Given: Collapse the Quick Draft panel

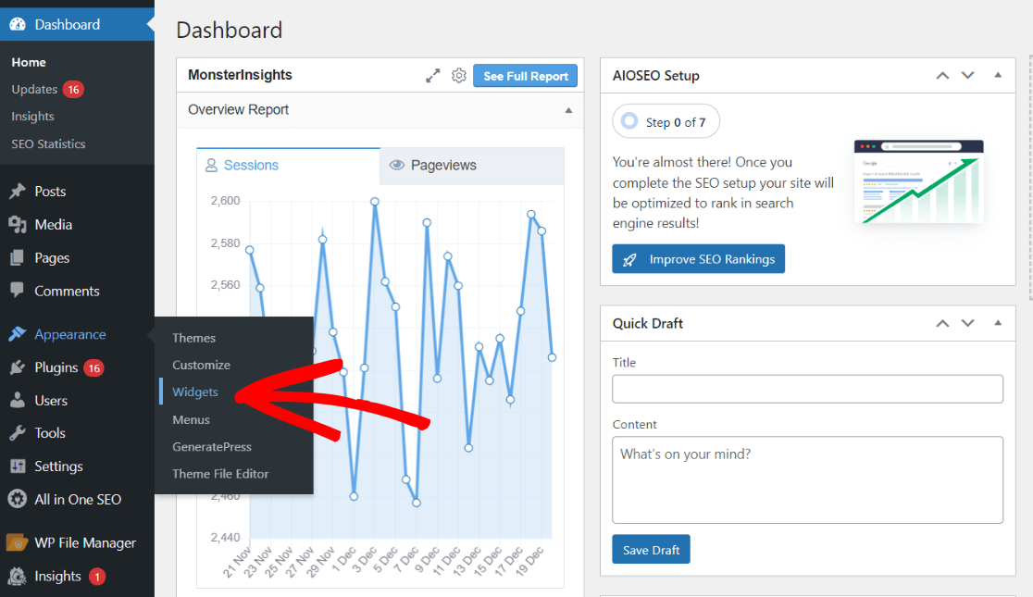Looking at the screenshot, I should (x=998, y=323).
